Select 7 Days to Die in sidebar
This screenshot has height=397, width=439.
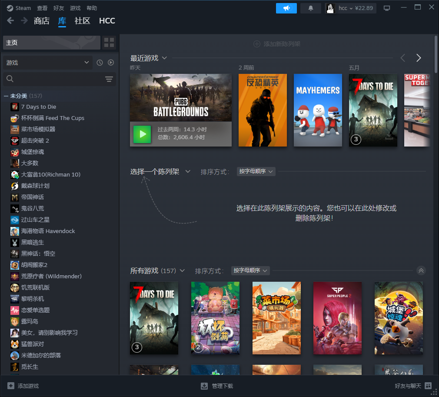[x=38, y=107]
